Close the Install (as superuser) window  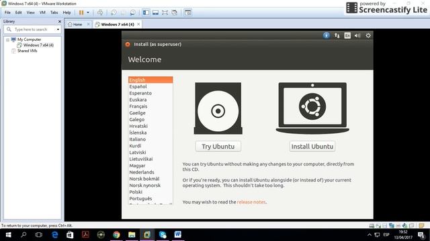coord(128,44)
